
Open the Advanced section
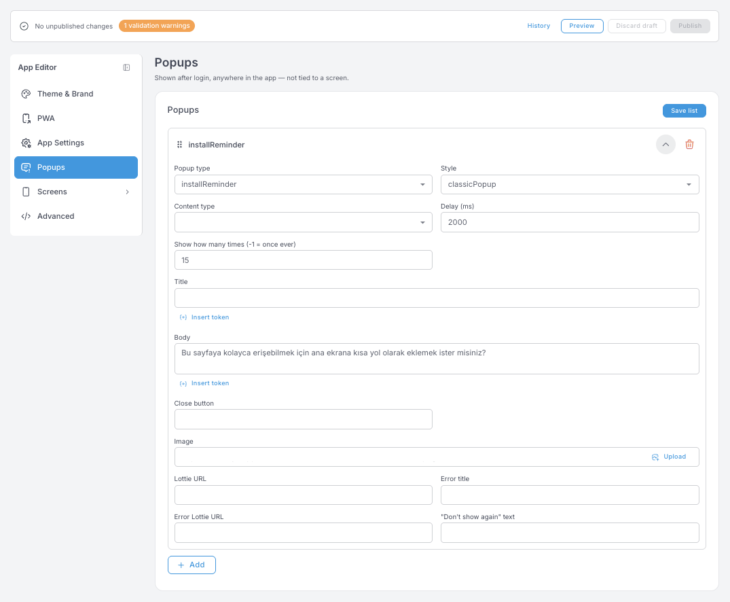tap(76, 216)
